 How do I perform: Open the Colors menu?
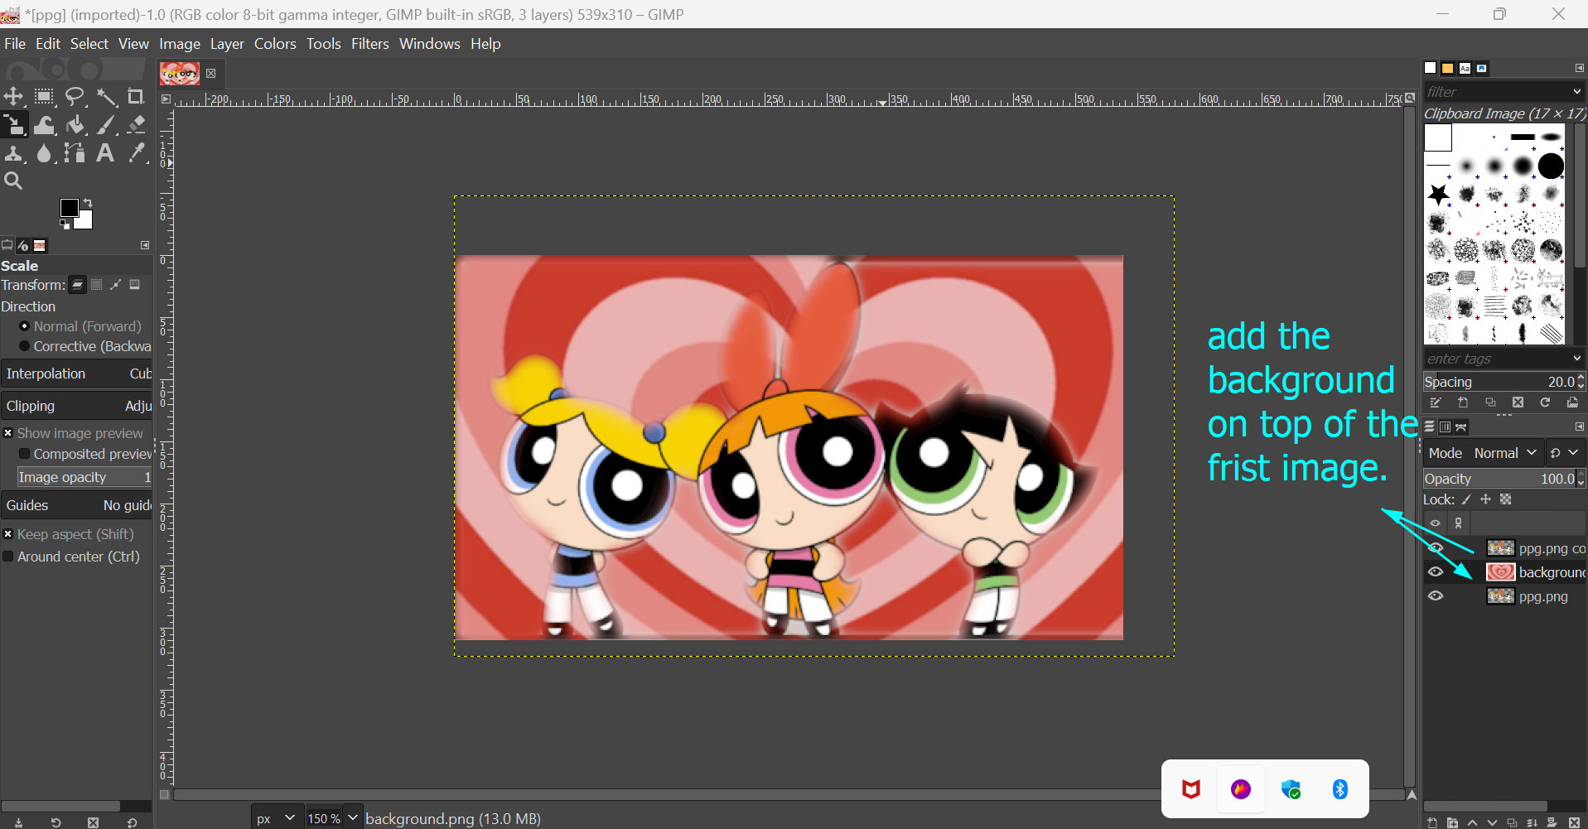275,44
